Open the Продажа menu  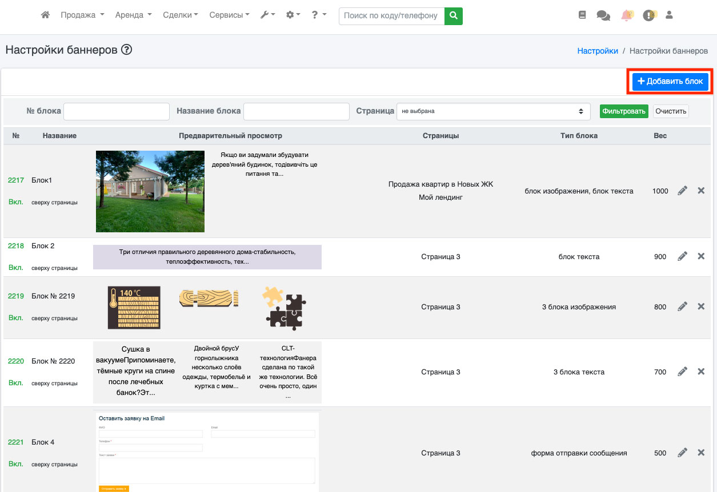(x=82, y=15)
